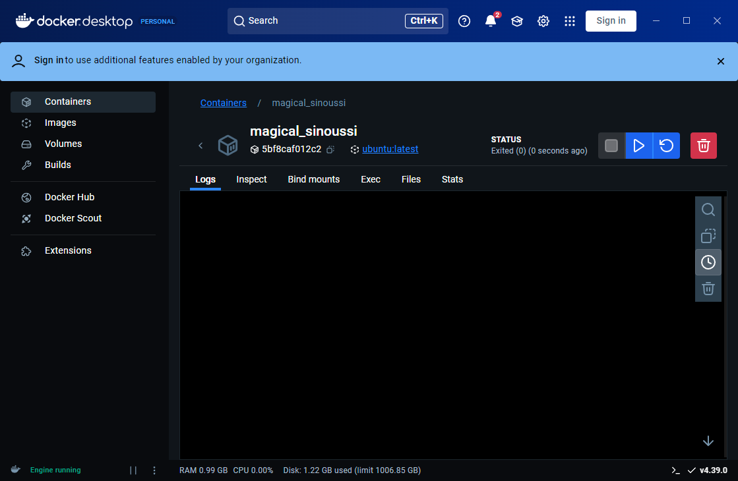Click the Exited (0) status text
The image size is (738, 481).
click(539, 151)
